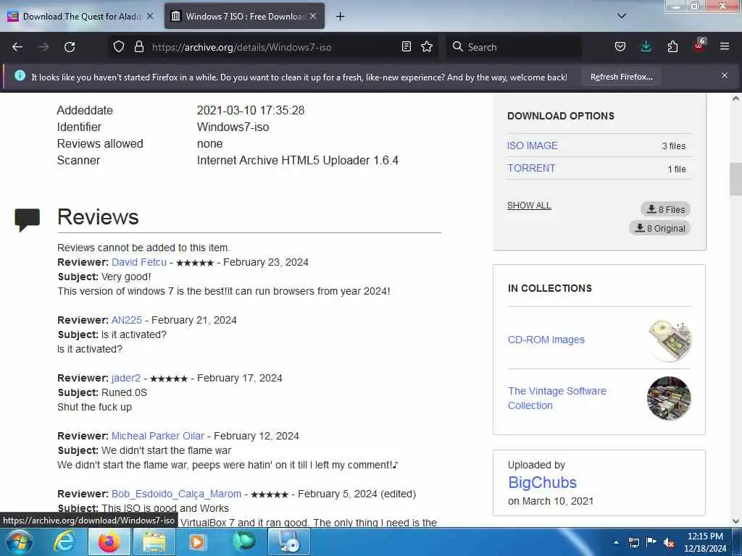Viewport: 742px width, 556px height.
Task: Open reviewer Bob_Esdoido_Calça_Marom profile
Action: pos(176,494)
